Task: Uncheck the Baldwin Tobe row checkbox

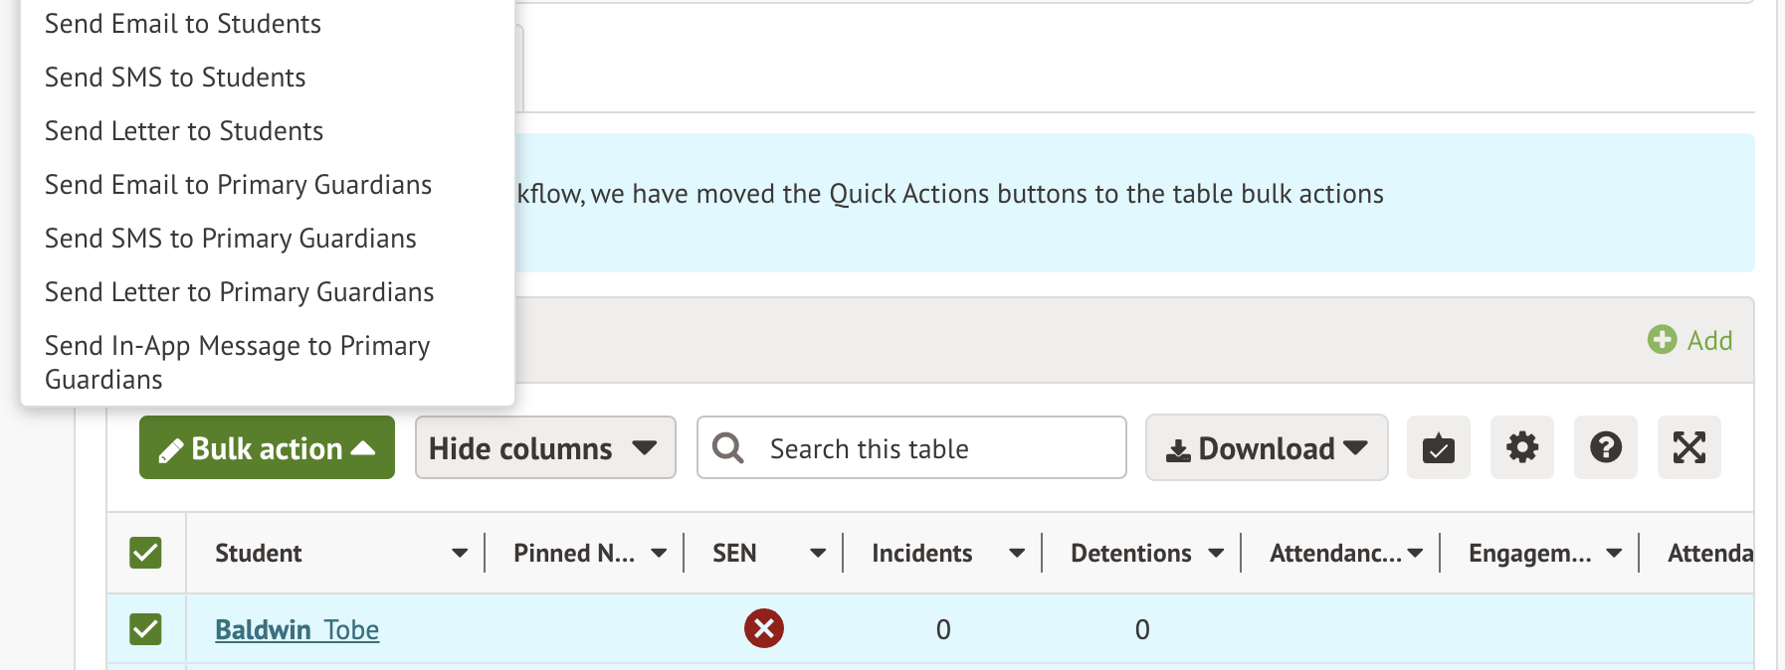Action: click(145, 629)
